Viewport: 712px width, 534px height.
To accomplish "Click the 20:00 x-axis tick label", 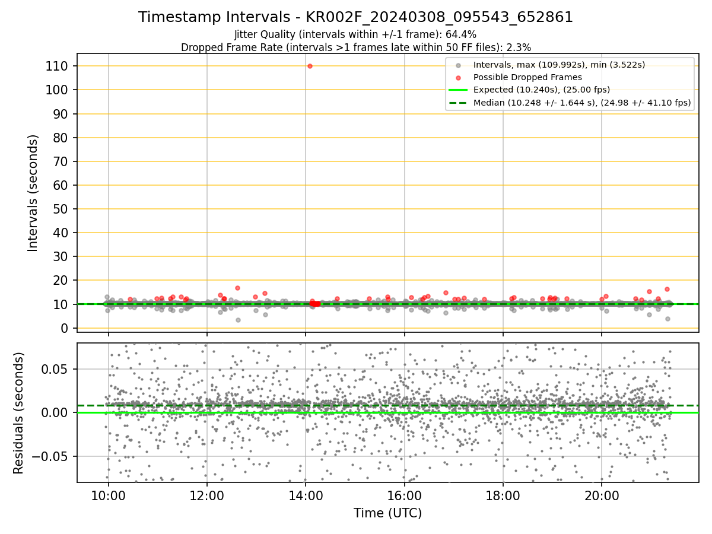I will point(602,496).
